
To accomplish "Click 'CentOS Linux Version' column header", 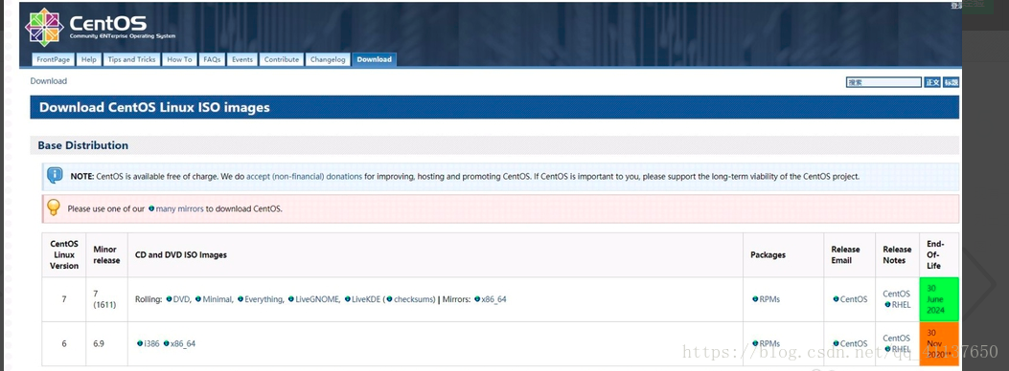I will pyautogui.click(x=64, y=254).
